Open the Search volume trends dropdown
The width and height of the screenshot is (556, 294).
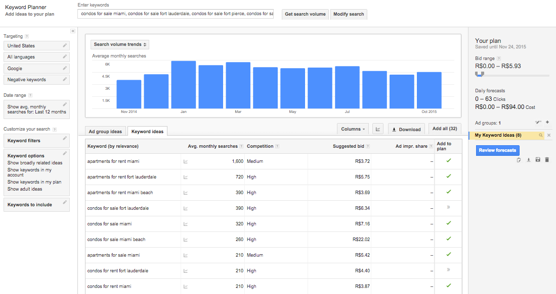(x=120, y=44)
